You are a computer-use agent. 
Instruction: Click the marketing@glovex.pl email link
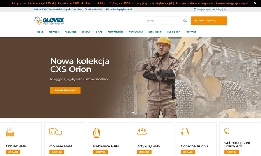pyautogui.click(x=119, y=9)
